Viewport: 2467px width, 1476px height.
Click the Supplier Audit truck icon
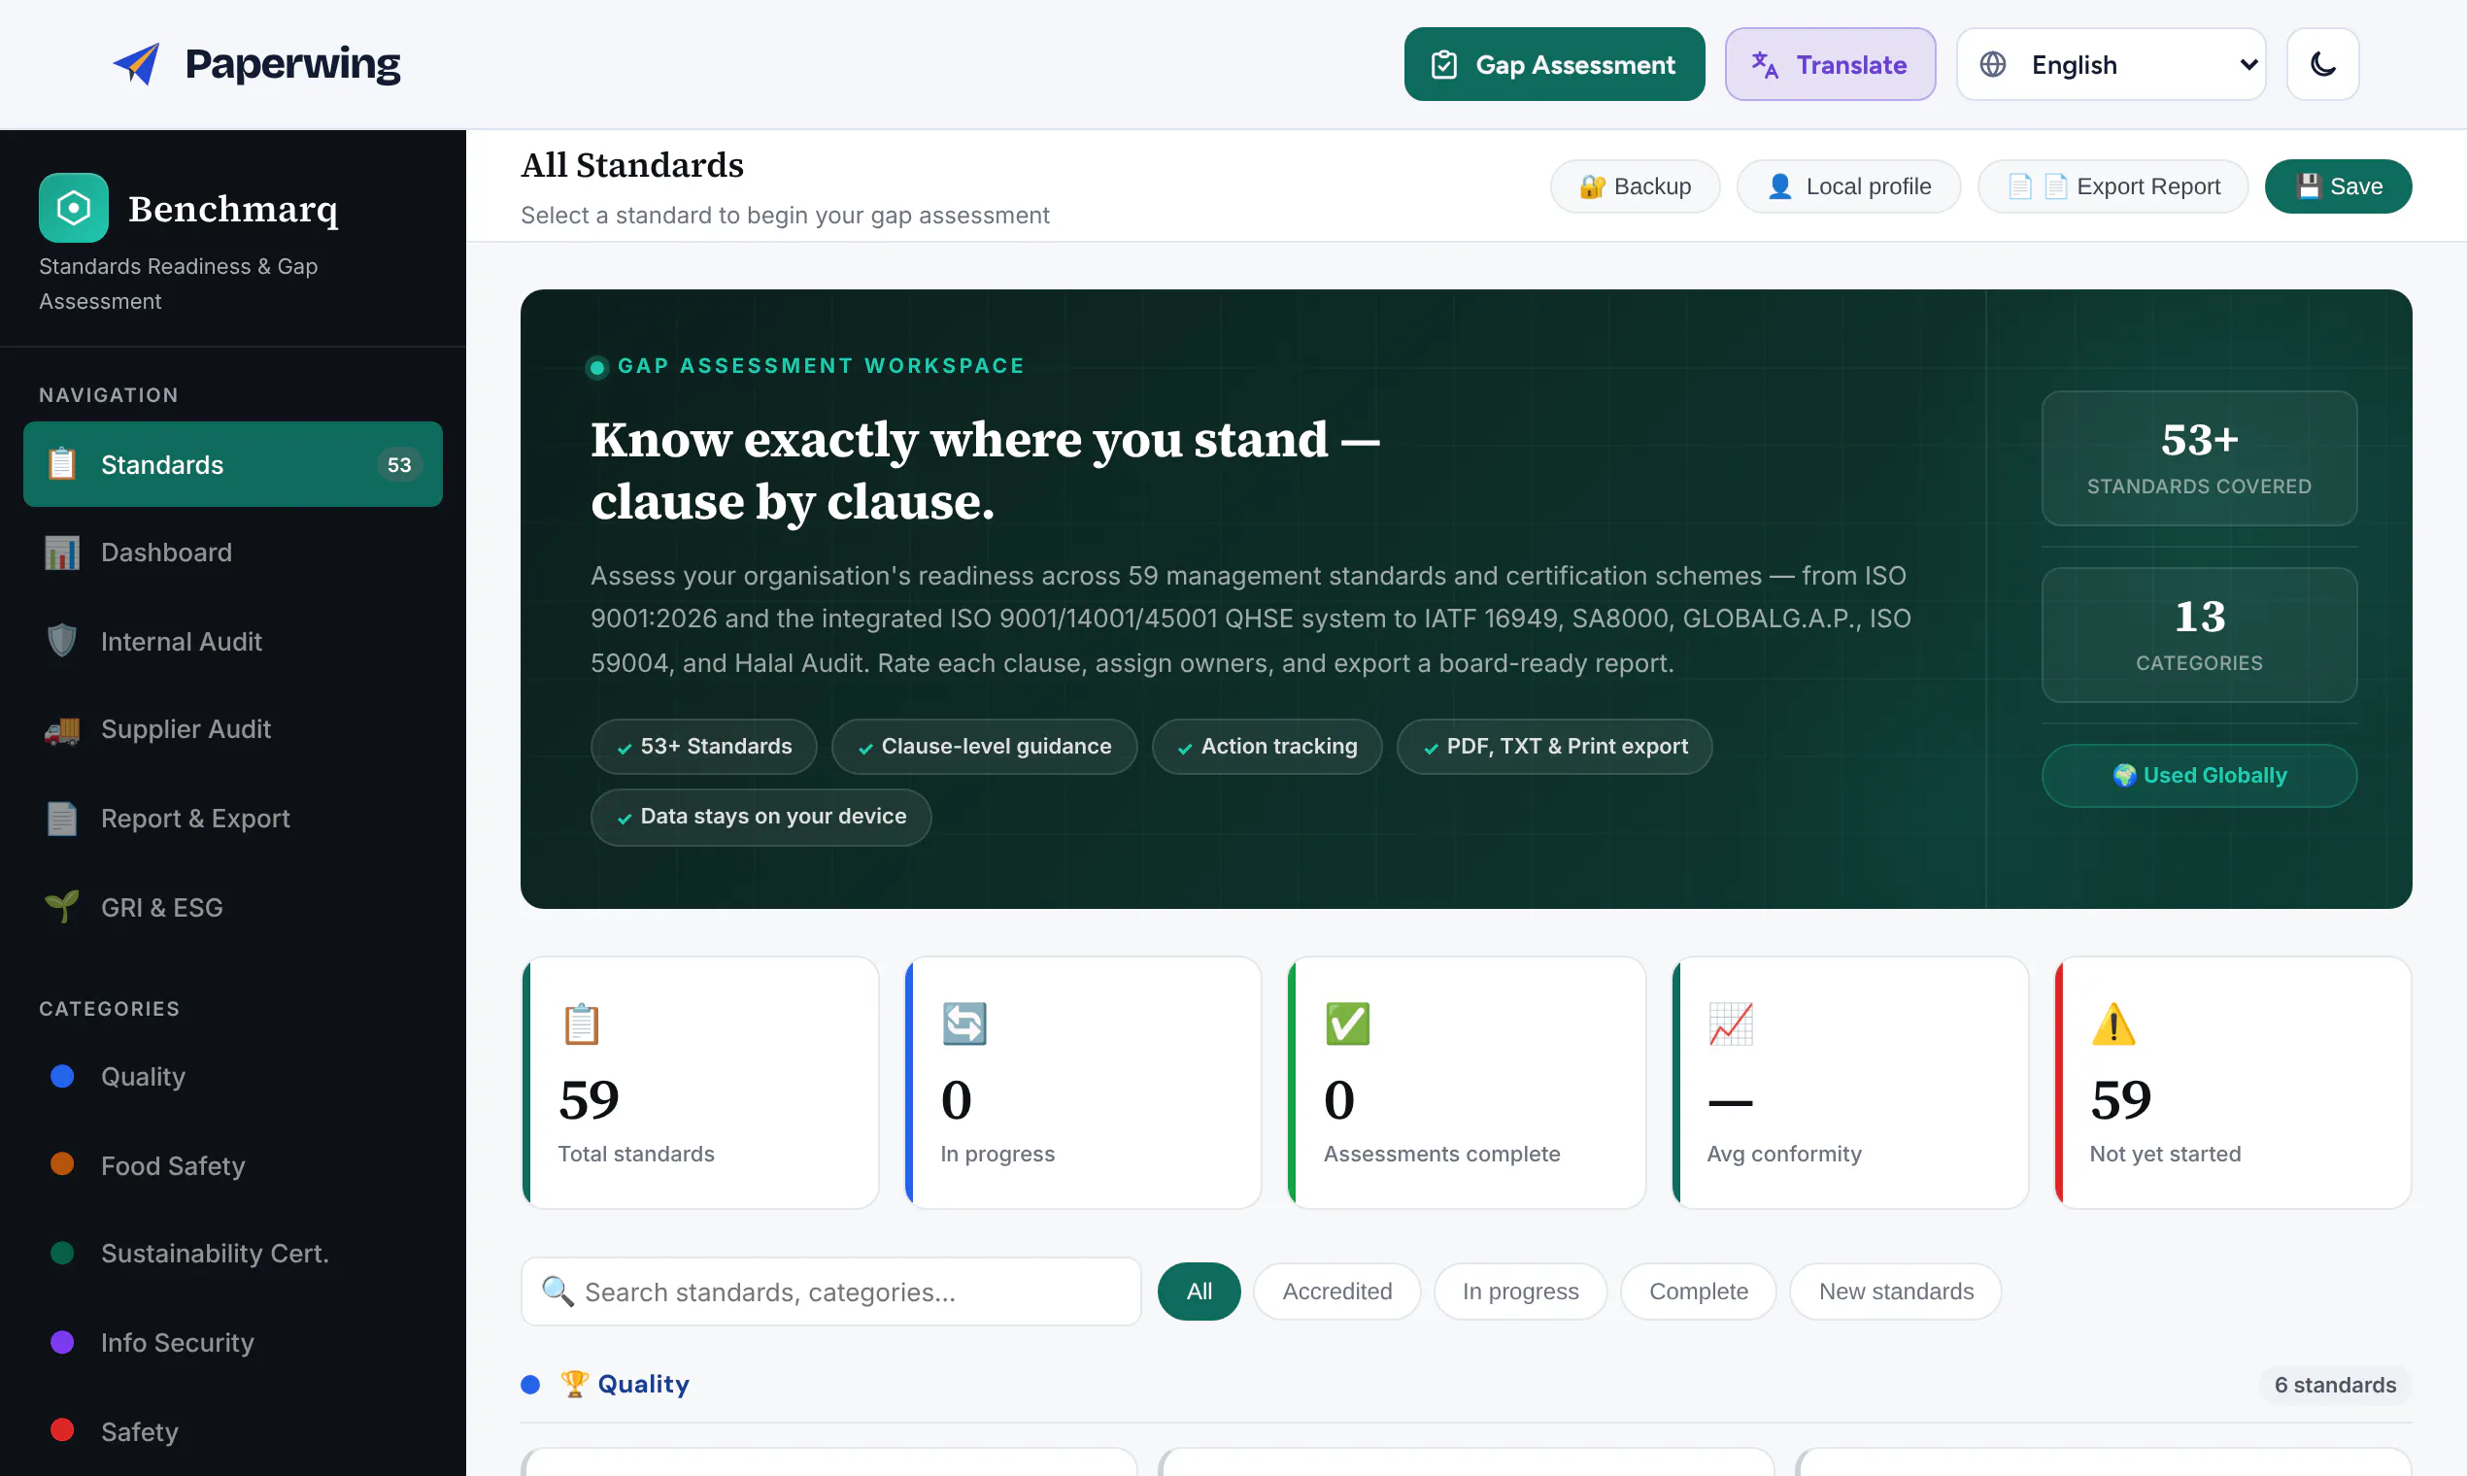point(62,730)
